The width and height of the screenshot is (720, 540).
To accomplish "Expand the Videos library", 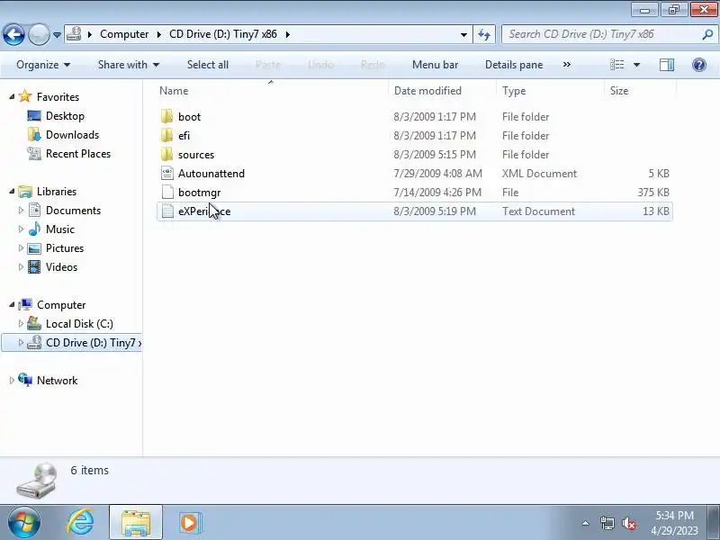I will coord(21,266).
